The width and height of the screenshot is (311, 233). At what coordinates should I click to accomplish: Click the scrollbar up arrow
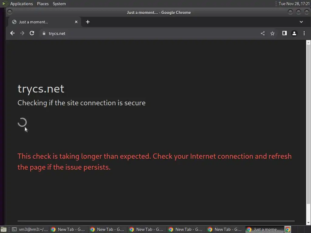(x=308, y=42)
